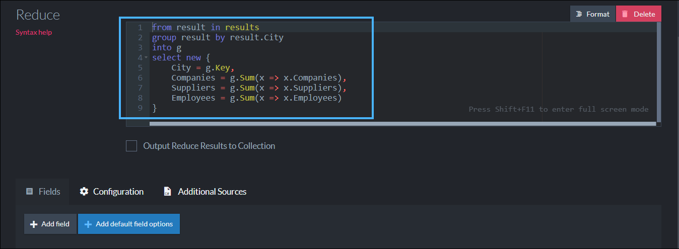Place cursor on line 'from result in results'
Screen dimensions: 679x249
click(206, 27)
